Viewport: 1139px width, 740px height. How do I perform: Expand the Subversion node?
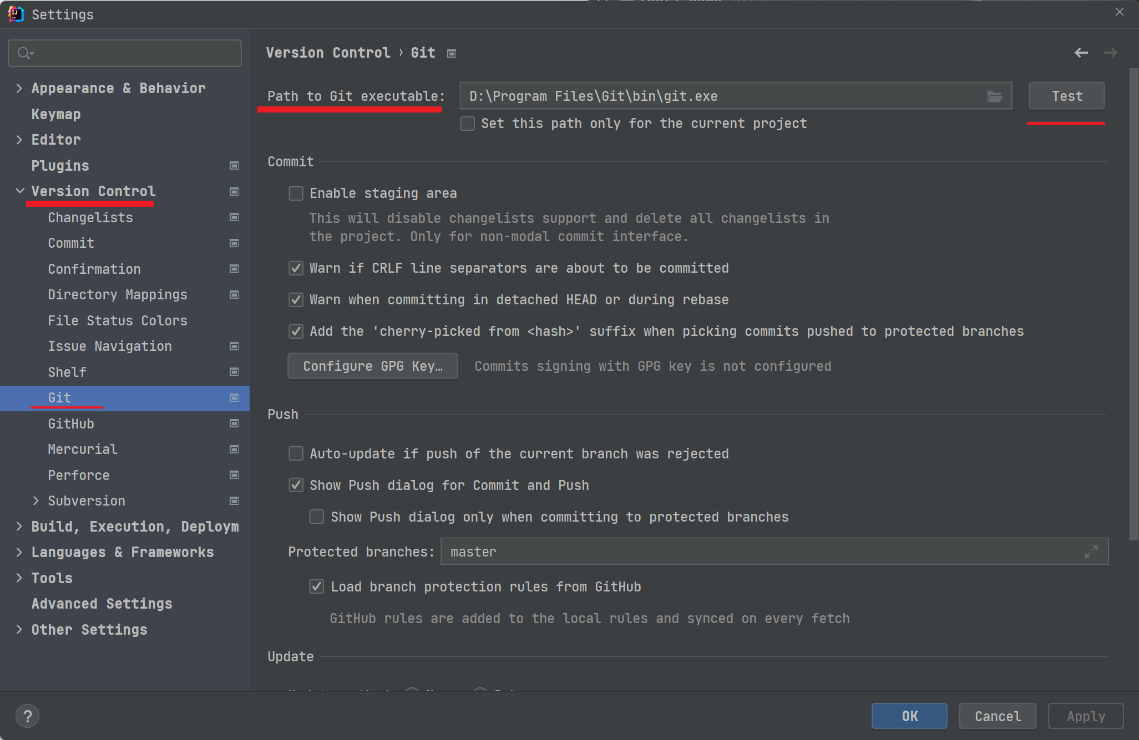[36, 501]
